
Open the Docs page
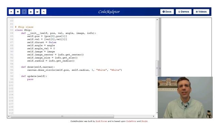tap(167, 12)
